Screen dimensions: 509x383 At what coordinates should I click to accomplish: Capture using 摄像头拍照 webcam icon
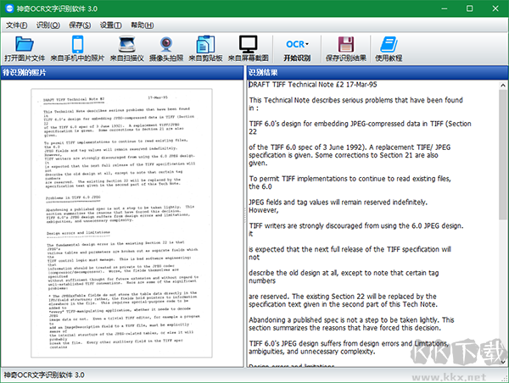166,48
